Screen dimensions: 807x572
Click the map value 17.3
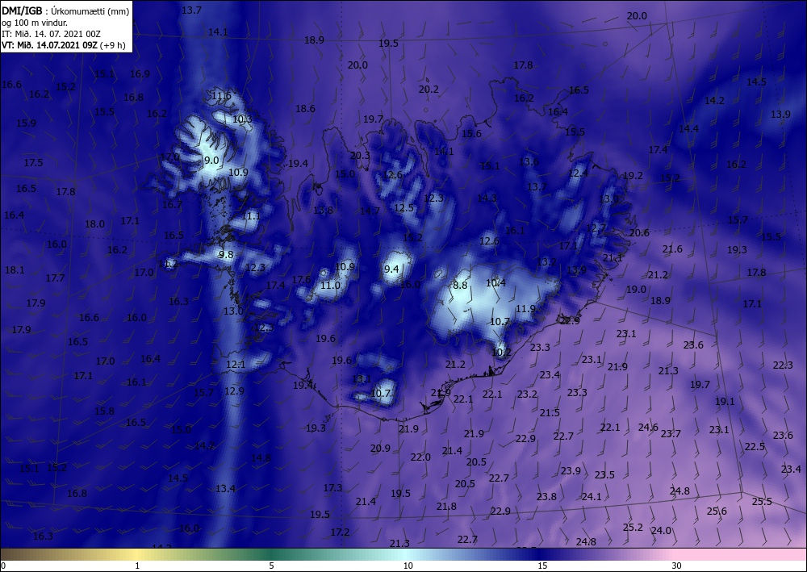point(332,487)
